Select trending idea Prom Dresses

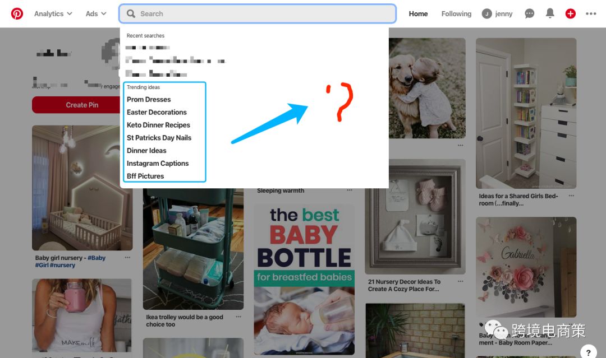point(149,100)
